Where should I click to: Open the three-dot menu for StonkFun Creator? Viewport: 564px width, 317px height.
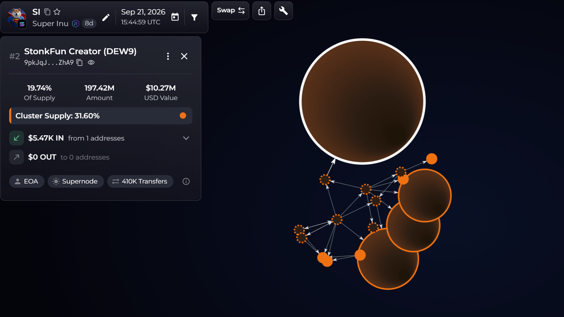[168, 56]
